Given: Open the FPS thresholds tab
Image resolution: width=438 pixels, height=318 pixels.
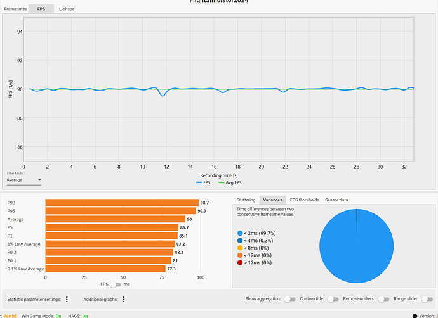Looking at the screenshot, I should (x=304, y=200).
